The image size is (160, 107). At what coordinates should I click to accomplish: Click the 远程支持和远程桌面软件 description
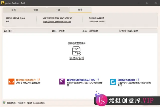point(28,83)
